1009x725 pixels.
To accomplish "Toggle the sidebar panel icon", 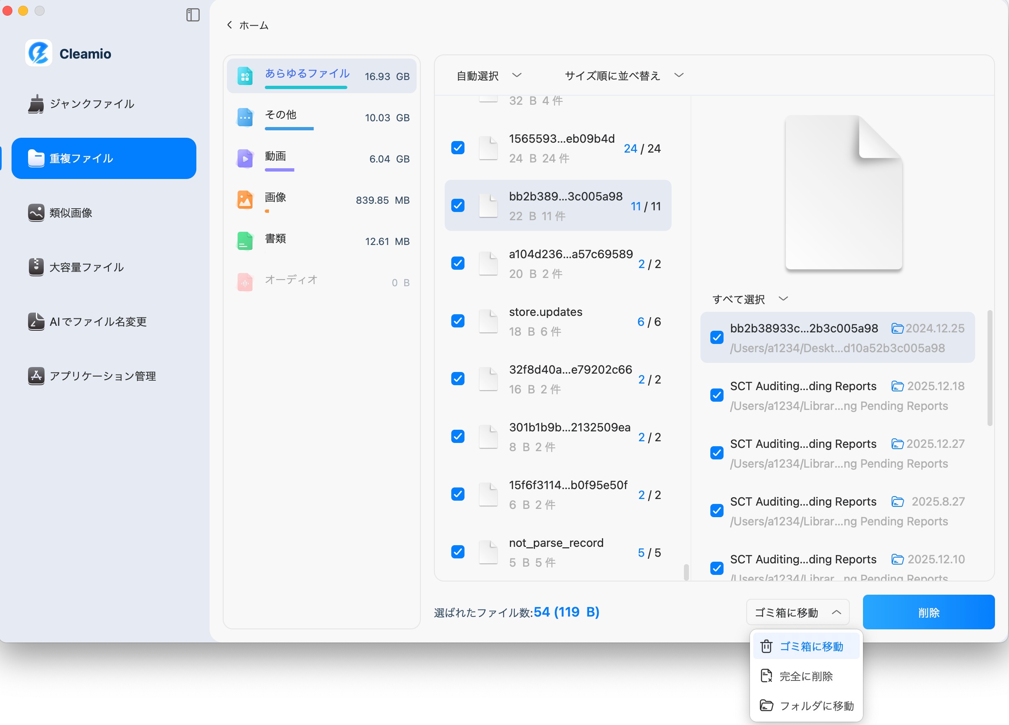I will click(x=193, y=15).
